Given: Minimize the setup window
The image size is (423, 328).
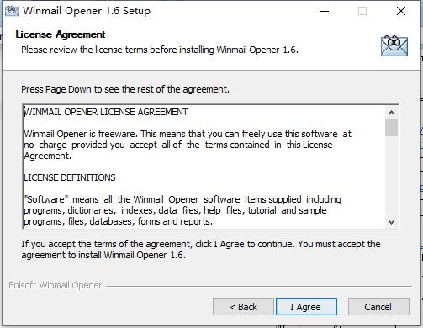Looking at the screenshot, I should [x=325, y=11].
